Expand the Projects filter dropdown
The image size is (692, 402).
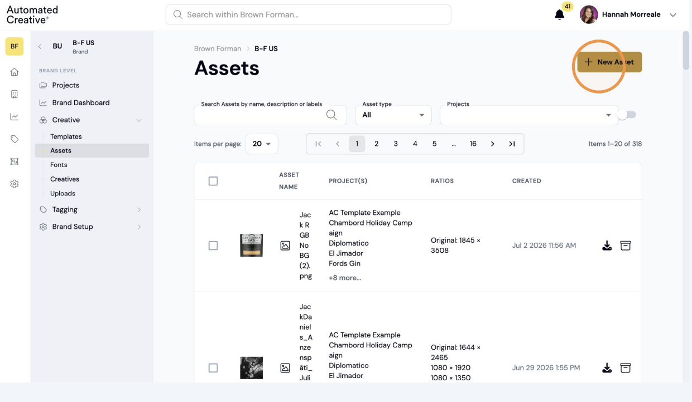pos(529,115)
